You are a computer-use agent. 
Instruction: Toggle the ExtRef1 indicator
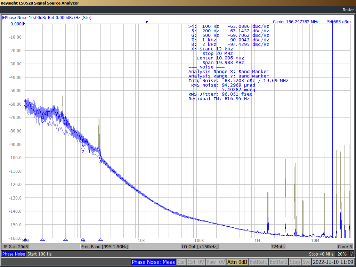click(x=258, y=262)
